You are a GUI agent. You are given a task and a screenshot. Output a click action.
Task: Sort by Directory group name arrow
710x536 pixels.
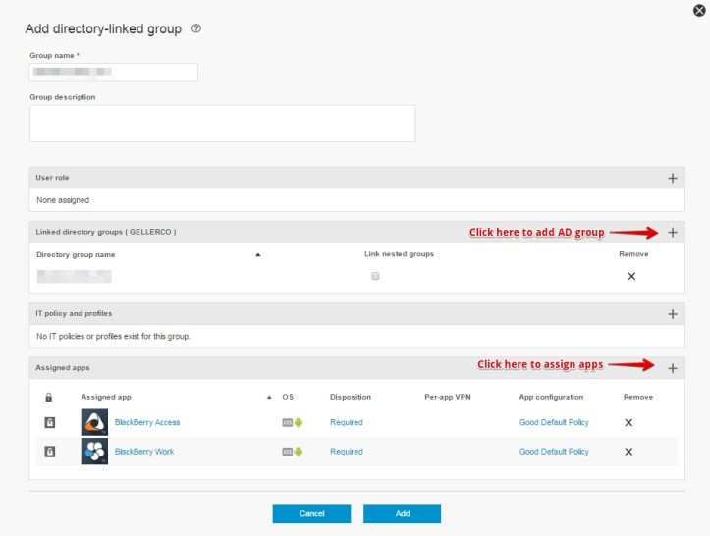pos(258,254)
